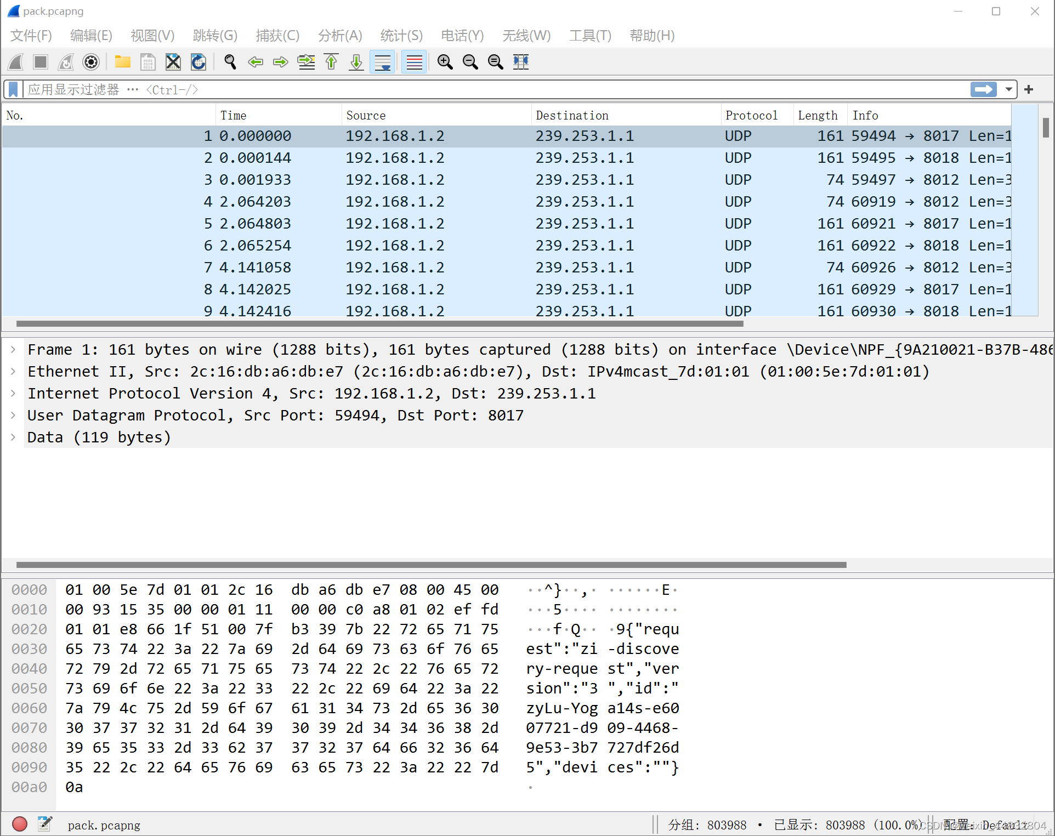Click the reload capture file icon
This screenshot has width=1055, height=836.
(198, 62)
